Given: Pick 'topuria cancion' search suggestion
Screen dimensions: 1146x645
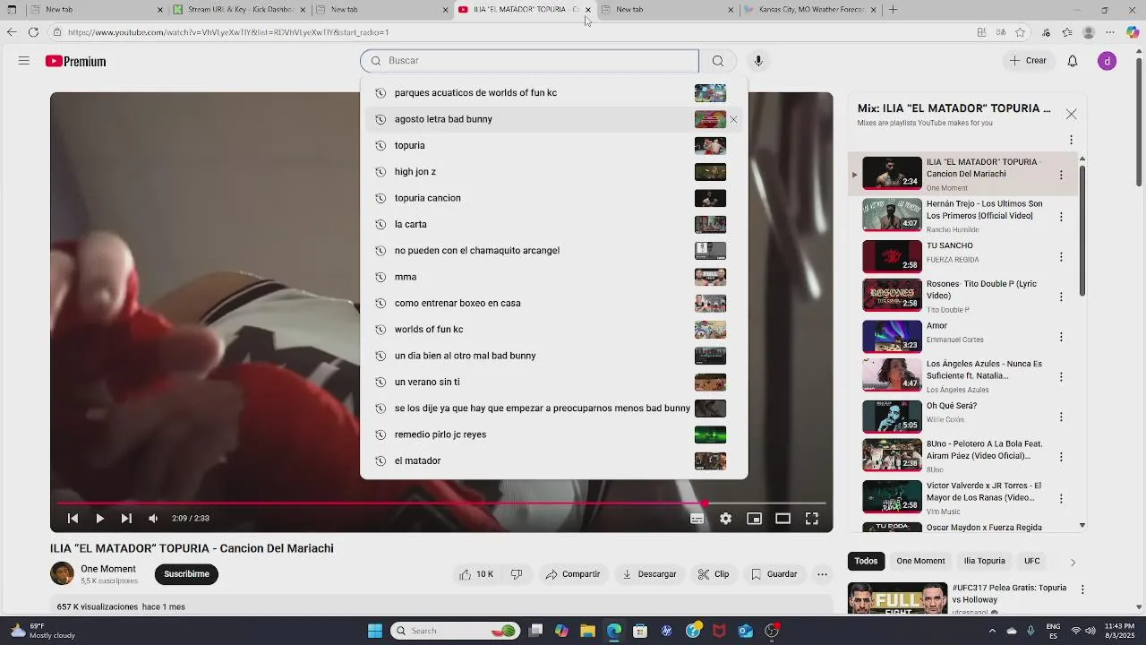Looking at the screenshot, I should click(x=553, y=198).
